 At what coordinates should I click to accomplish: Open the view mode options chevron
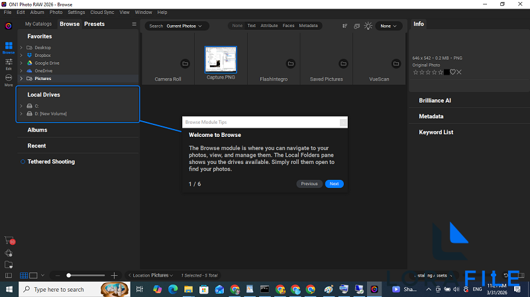pos(42,275)
